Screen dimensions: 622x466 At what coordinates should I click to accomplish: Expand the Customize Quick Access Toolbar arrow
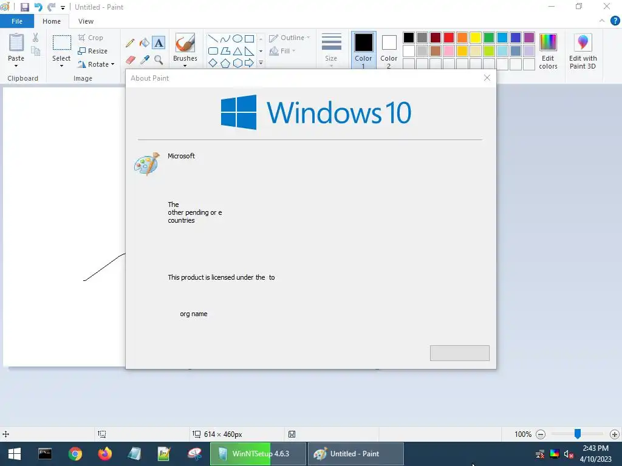pos(63,7)
